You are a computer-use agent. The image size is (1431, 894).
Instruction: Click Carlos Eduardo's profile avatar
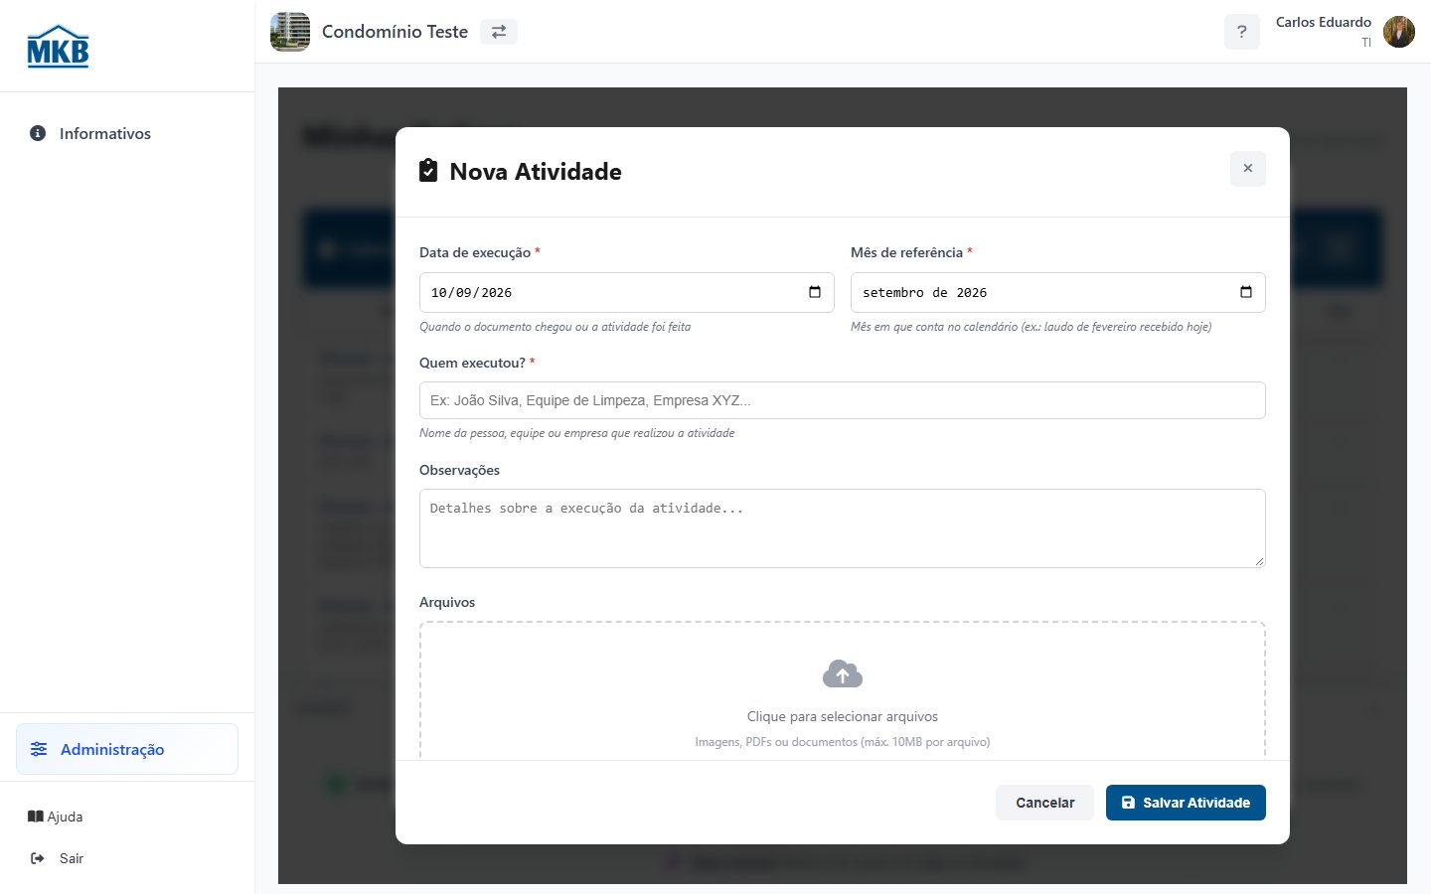(x=1399, y=32)
